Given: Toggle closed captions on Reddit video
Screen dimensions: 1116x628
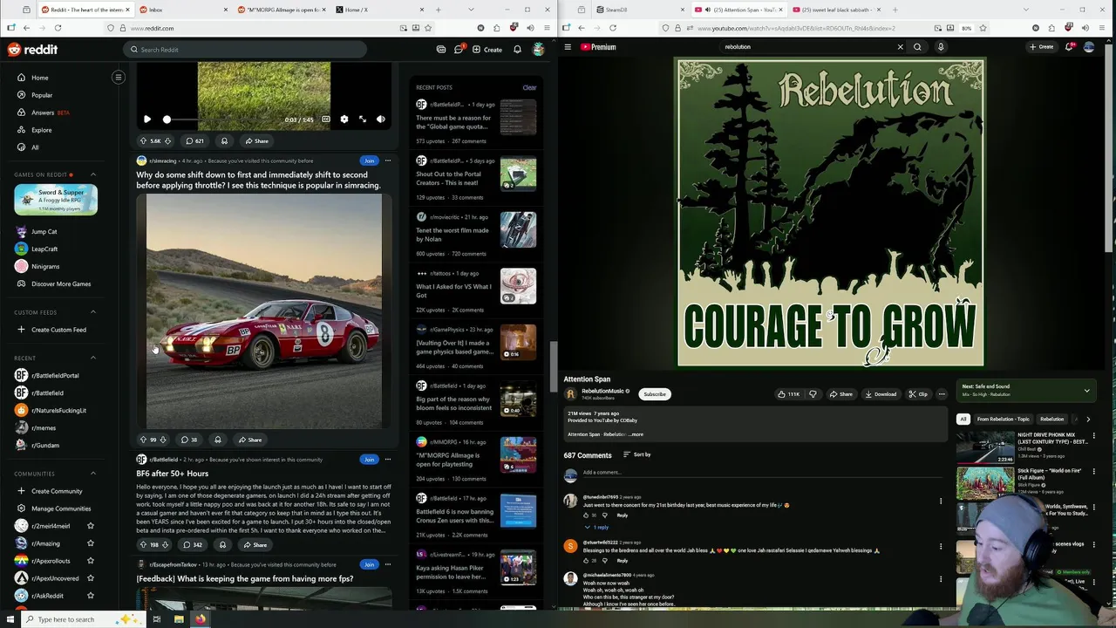Looking at the screenshot, I should pos(326,119).
